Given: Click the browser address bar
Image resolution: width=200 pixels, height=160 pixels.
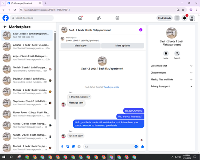Looking at the screenshot, I should point(99,10).
